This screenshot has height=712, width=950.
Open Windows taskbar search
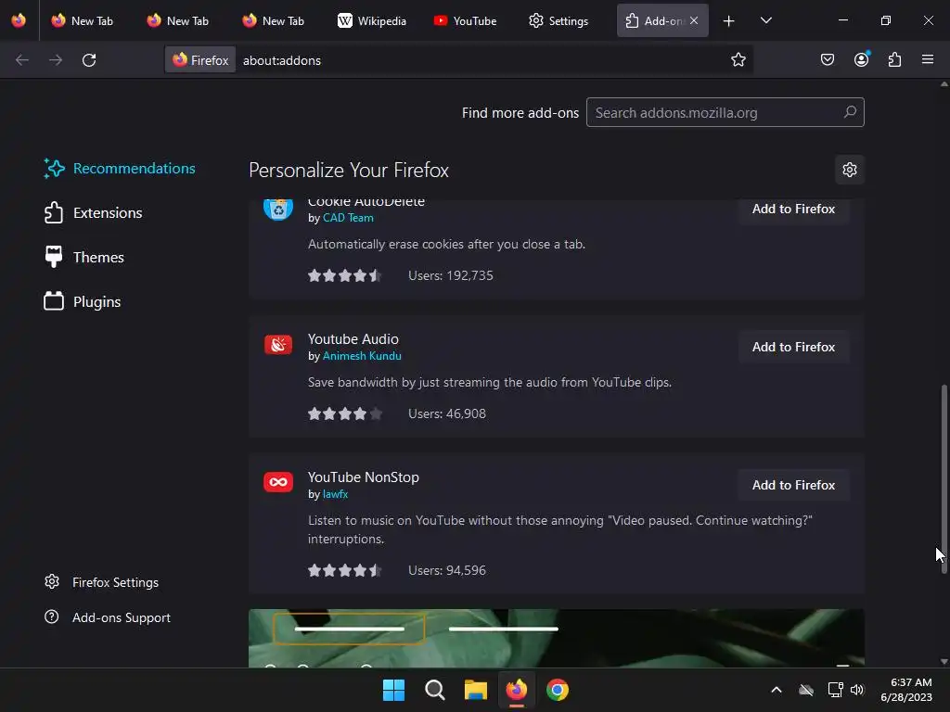(x=434, y=690)
